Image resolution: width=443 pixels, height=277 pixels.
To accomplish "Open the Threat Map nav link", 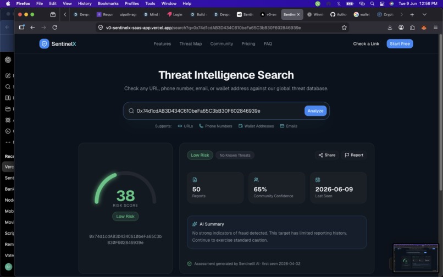I will (190, 44).
